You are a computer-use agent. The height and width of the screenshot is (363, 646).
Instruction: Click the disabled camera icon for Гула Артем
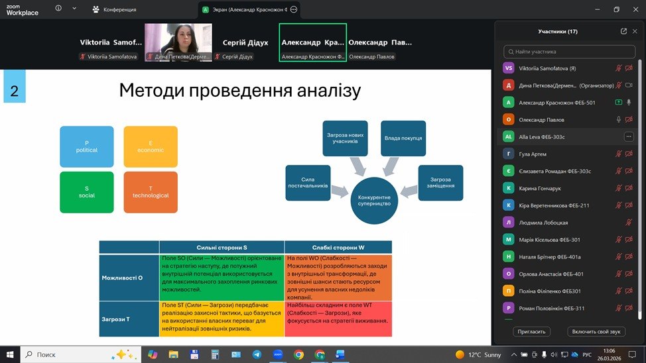629,154
